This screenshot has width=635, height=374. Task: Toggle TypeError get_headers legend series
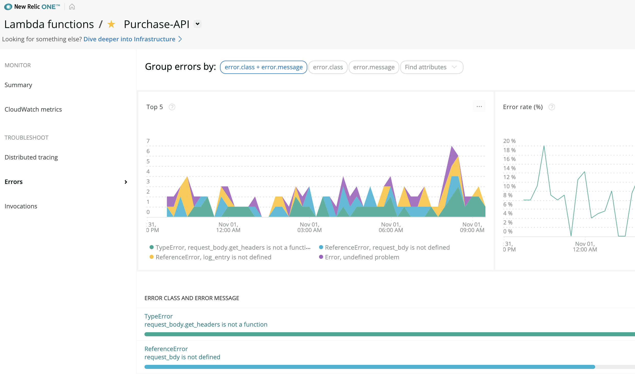[x=230, y=247]
